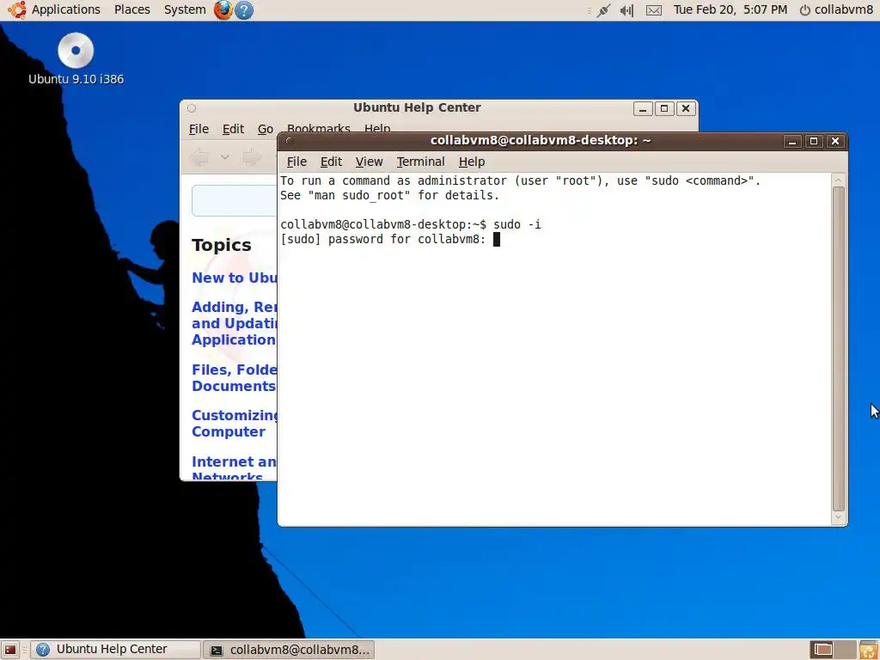Open the Terminal window Help menu

click(472, 162)
